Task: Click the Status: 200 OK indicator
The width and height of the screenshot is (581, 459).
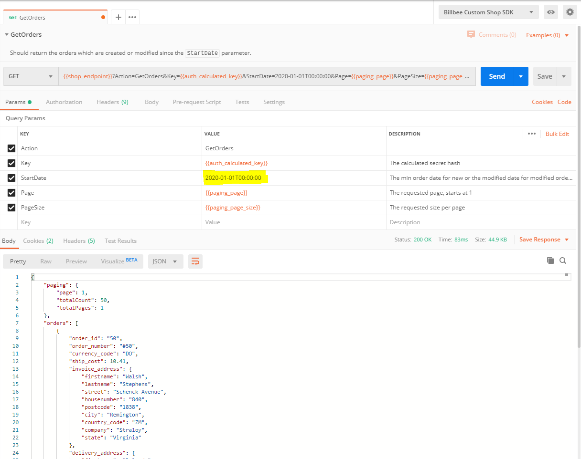Action: coord(413,240)
